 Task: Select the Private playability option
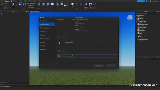pos(73,30)
